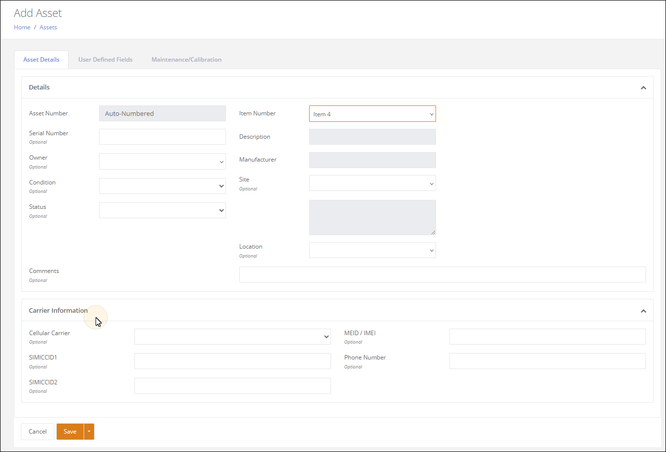Click the Carrier Information section heading

pyautogui.click(x=58, y=311)
